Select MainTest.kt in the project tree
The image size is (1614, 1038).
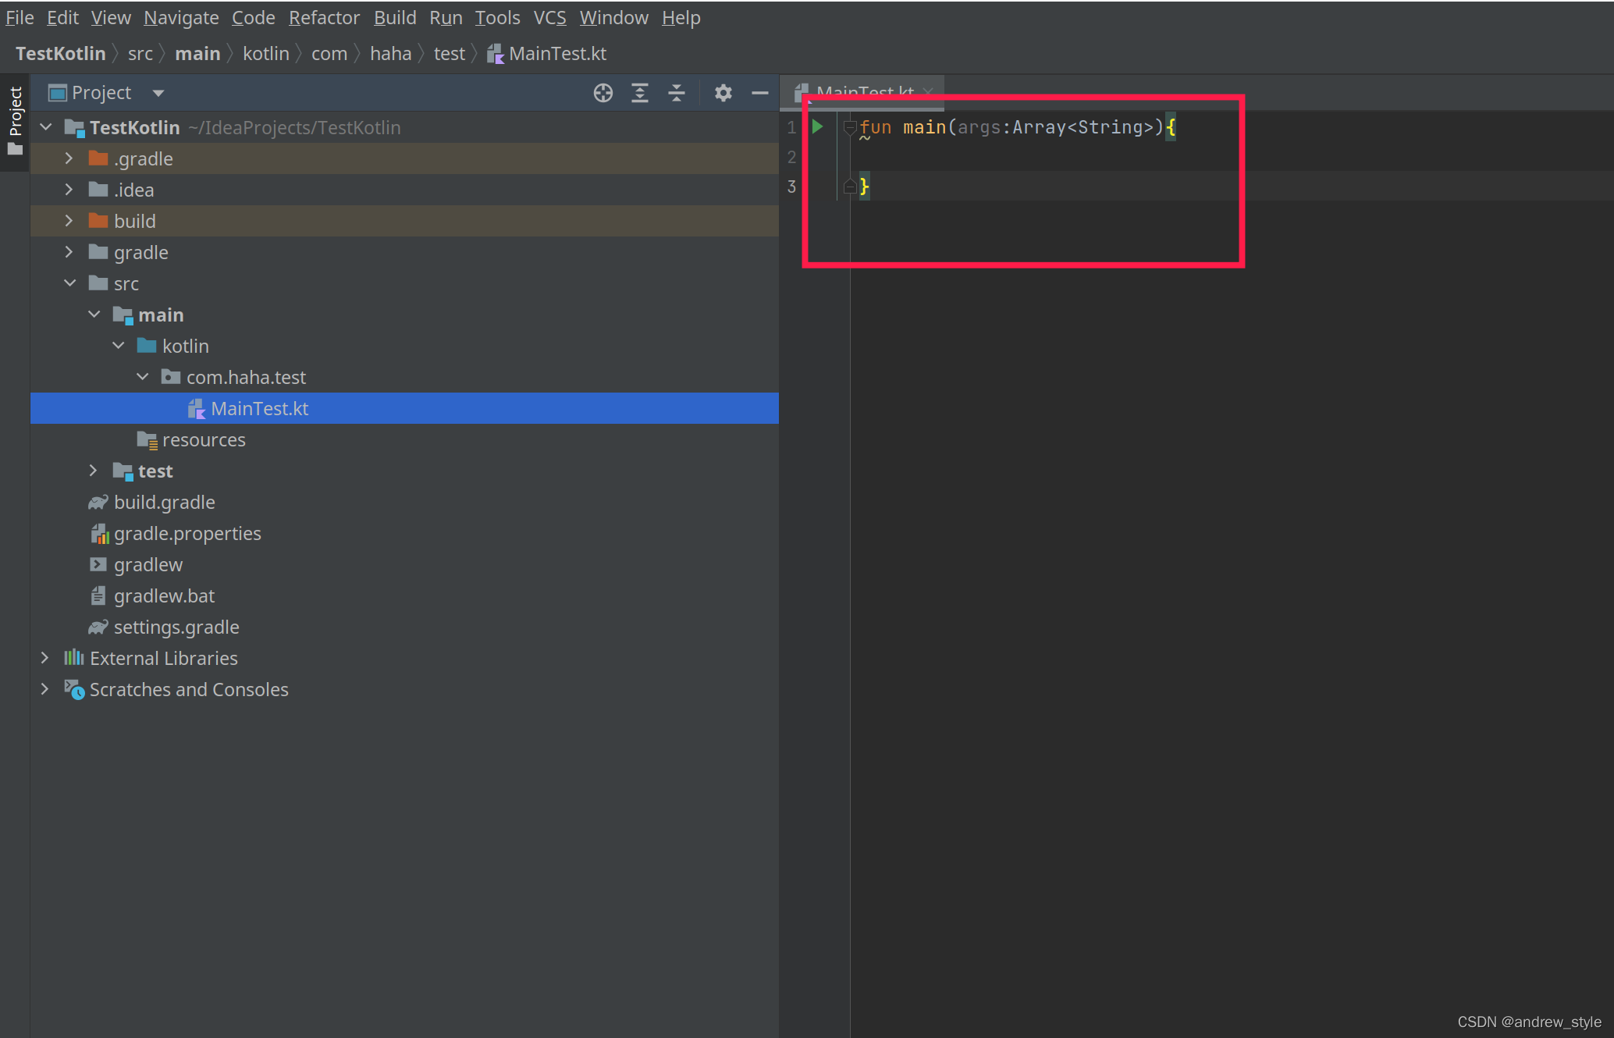click(x=259, y=409)
